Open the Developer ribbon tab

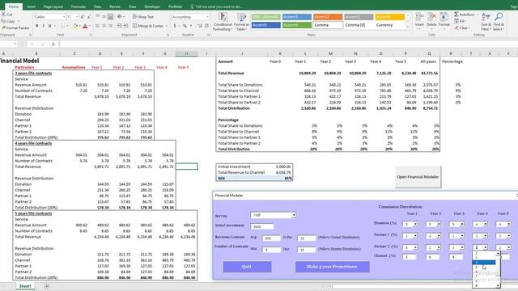pyautogui.click(x=152, y=6)
